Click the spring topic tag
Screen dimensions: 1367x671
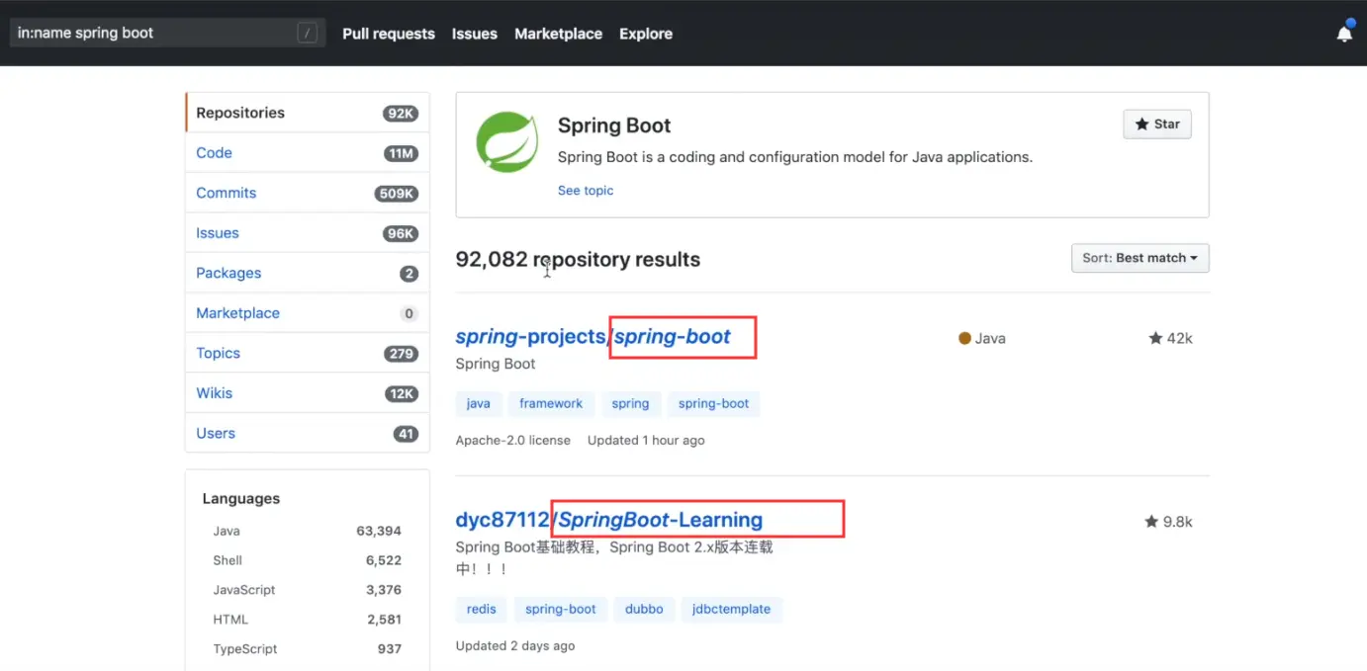(630, 403)
